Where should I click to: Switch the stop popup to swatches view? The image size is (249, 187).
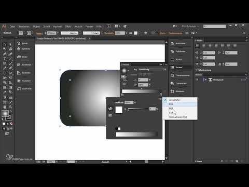coord(110,115)
